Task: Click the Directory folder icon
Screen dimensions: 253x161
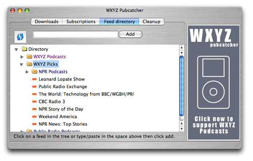Action: pos(24,49)
